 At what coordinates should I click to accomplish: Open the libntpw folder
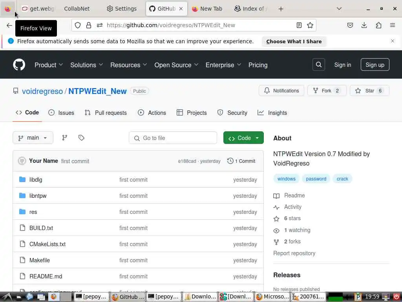click(x=38, y=196)
